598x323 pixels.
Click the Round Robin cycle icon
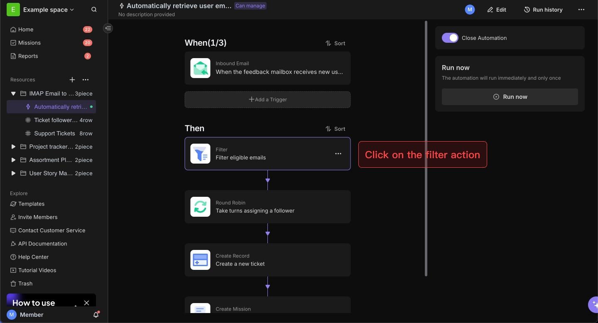tap(200, 207)
